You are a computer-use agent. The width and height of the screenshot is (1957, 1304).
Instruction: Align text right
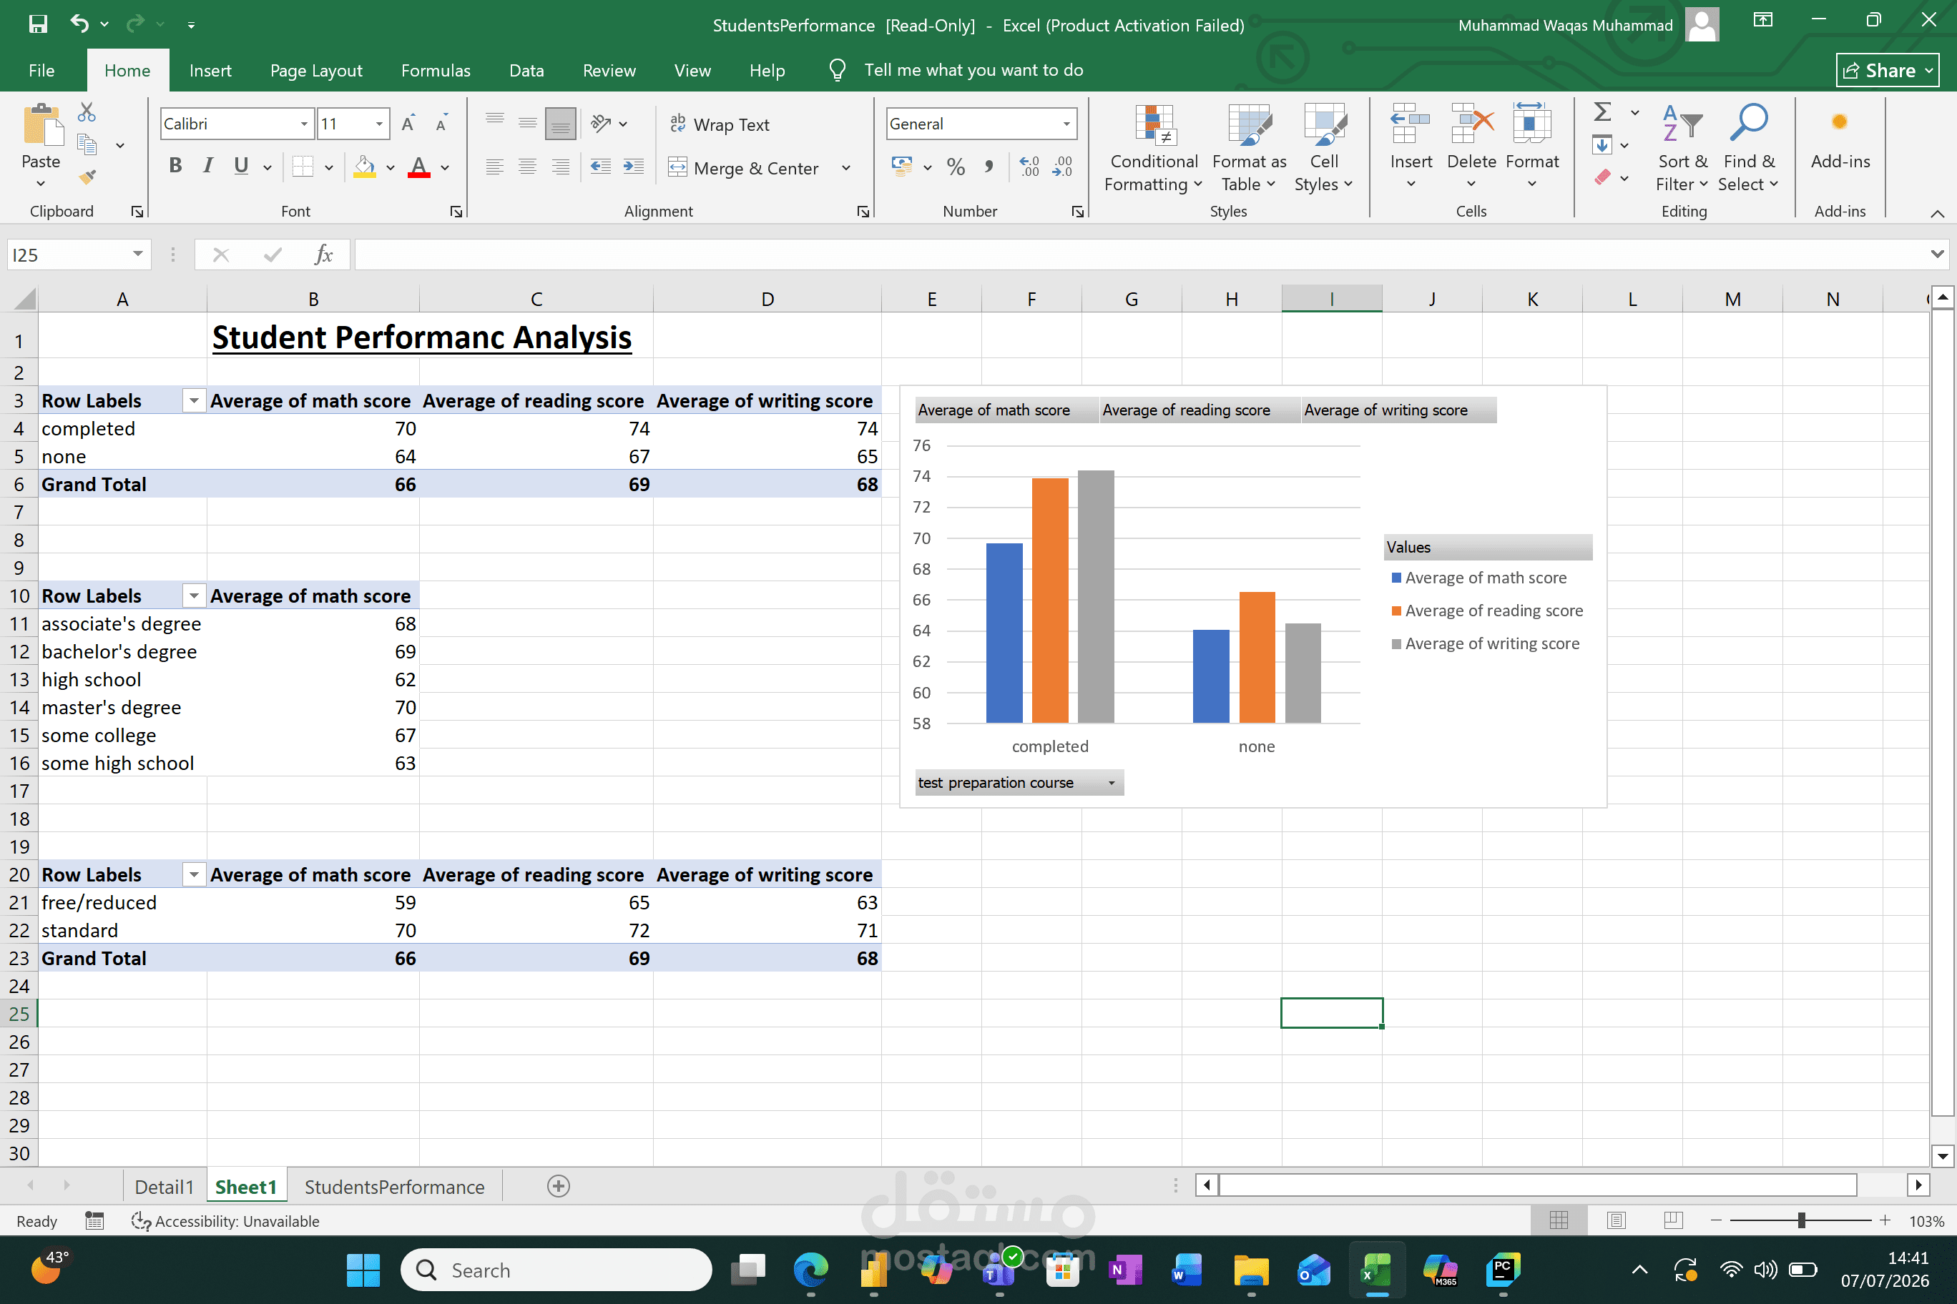click(561, 167)
